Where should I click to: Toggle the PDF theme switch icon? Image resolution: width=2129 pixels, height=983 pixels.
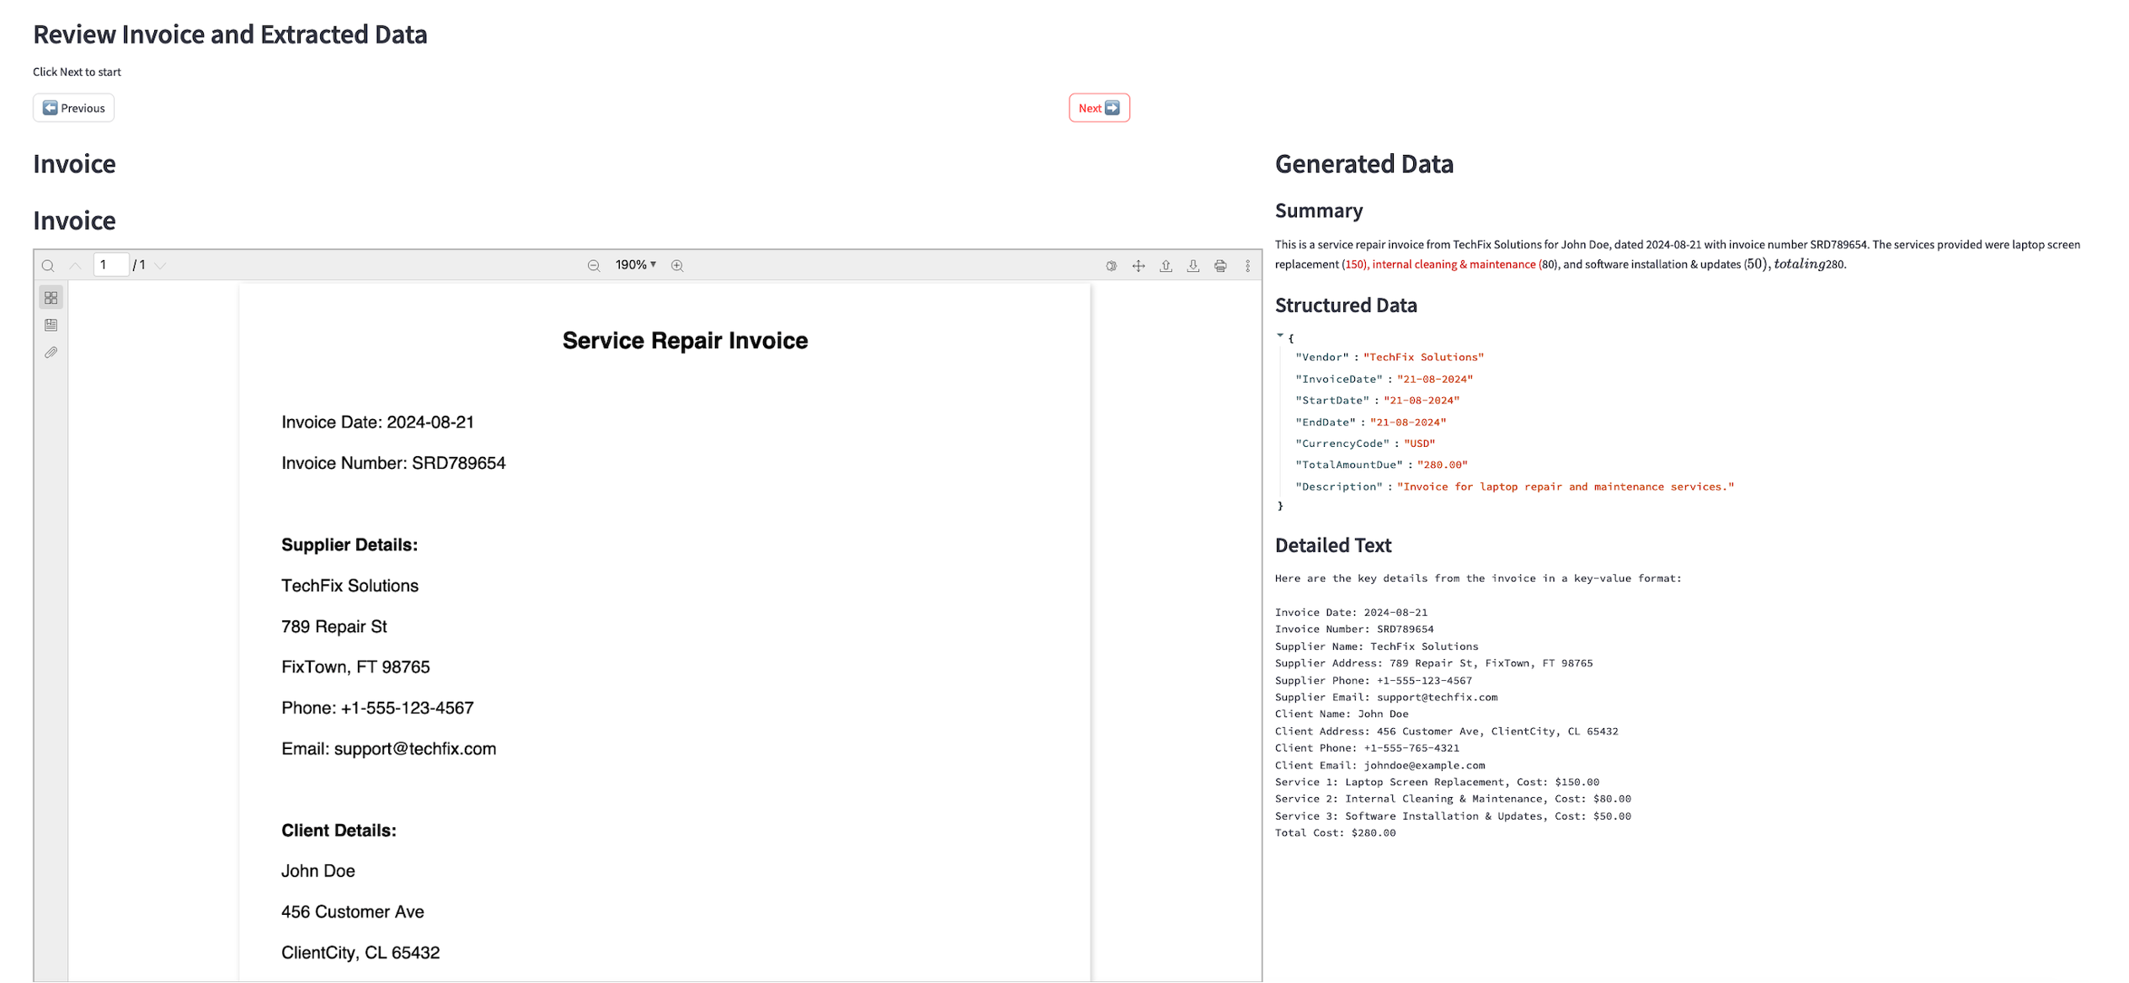[1111, 265]
